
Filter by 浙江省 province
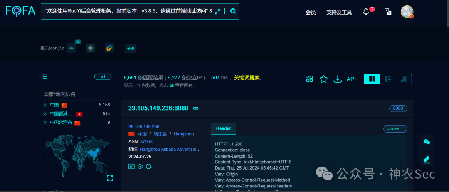(x=160, y=134)
